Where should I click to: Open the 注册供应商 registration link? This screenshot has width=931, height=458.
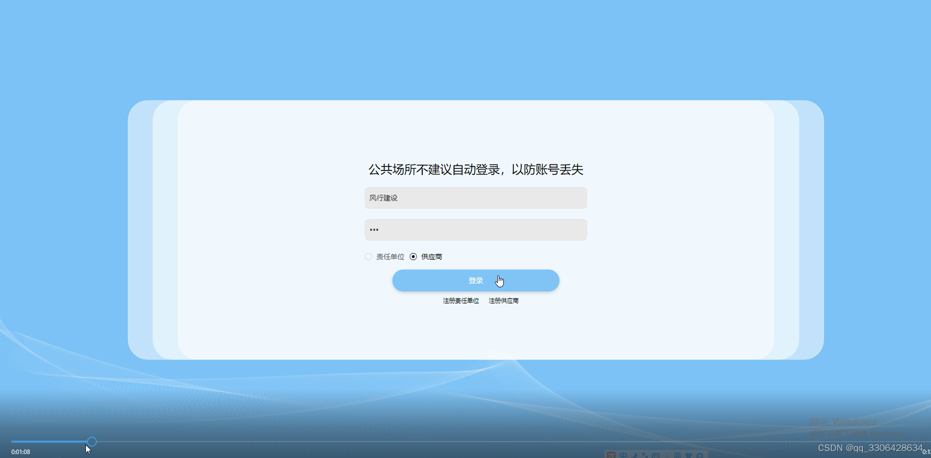[x=503, y=301]
